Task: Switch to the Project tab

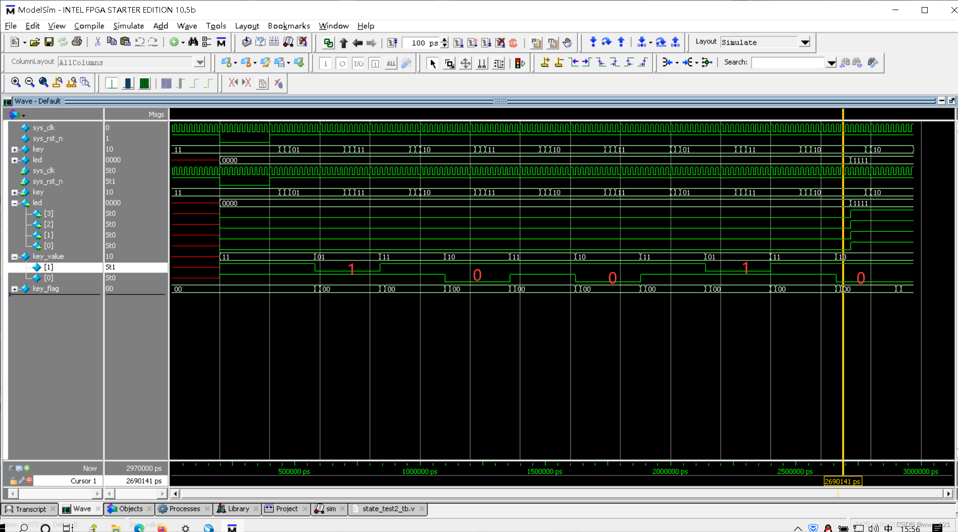Action: click(286, 509)
